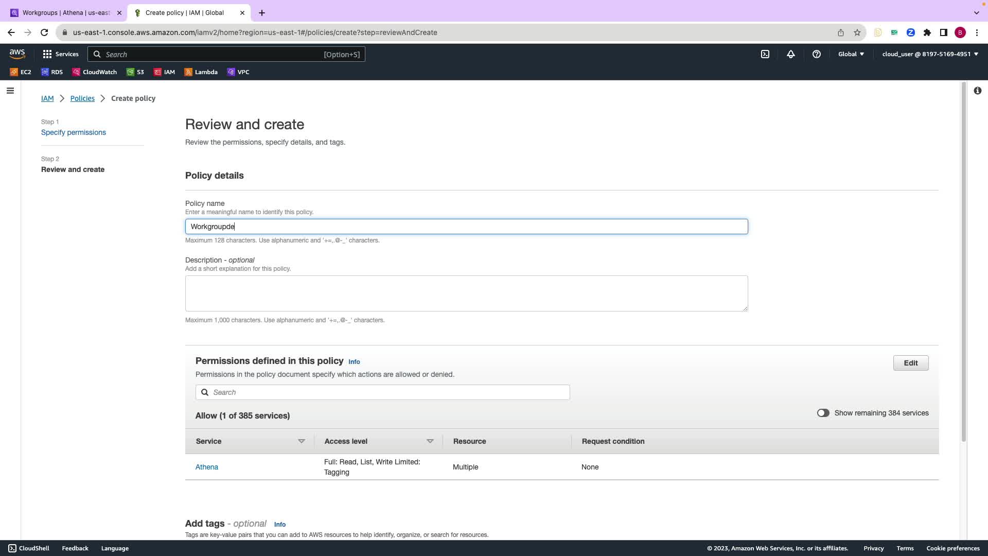This screenshot has height=556, width=988.
Task: Switch to the Workgroups Athena browser tab
Action: point(66,13)
